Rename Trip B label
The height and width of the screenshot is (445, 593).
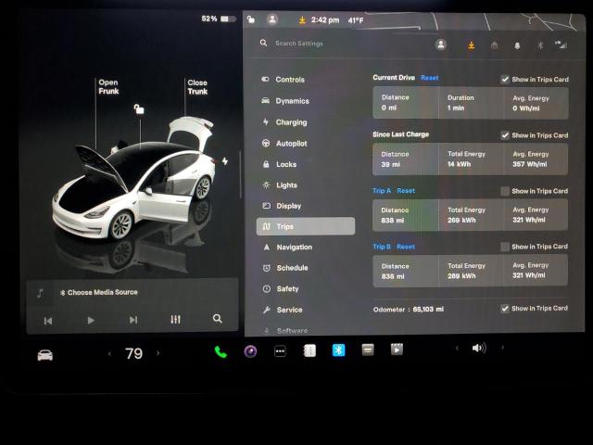(382, 247)
